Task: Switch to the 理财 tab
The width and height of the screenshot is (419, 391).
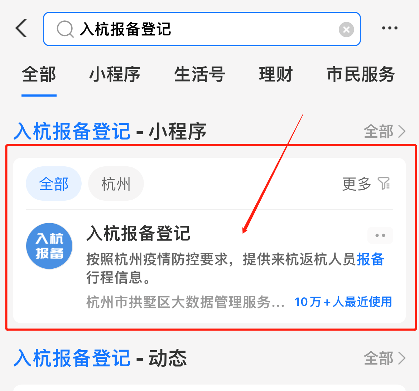Action: point(276,74)
